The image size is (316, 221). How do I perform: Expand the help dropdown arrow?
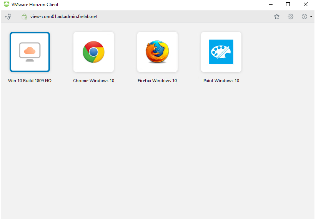[x=311, y=16]
